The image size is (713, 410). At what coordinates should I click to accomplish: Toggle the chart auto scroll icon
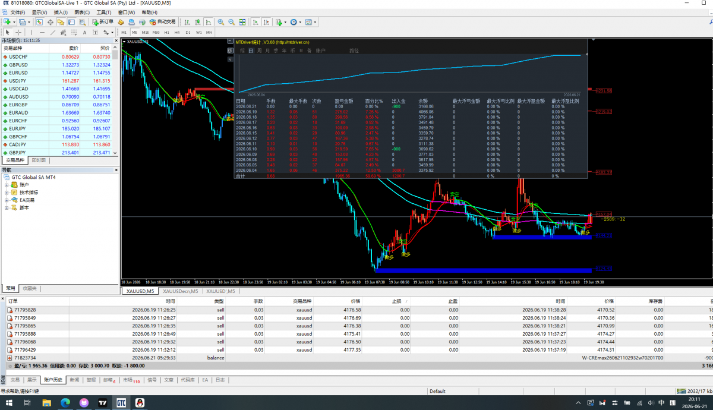coord(255,22)
